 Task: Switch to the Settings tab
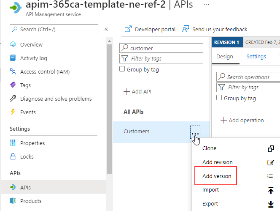tap(256, 57)
